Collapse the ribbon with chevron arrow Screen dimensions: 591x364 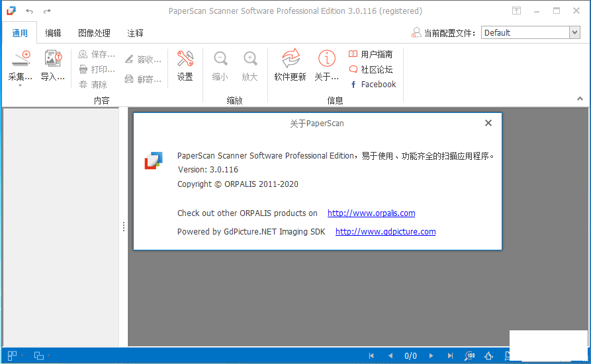pyautogui.click(x=580, y=98)
